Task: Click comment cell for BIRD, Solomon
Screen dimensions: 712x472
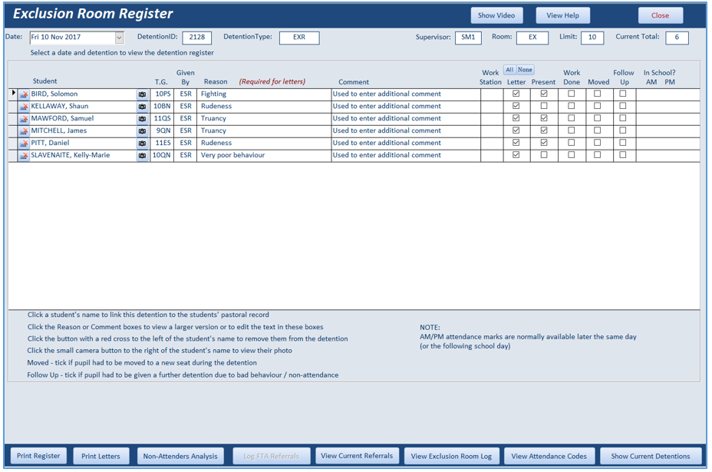Action: [x=406, y=94]
